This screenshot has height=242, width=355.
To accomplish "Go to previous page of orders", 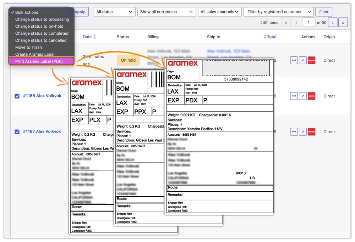I will [x=296, y=22].
